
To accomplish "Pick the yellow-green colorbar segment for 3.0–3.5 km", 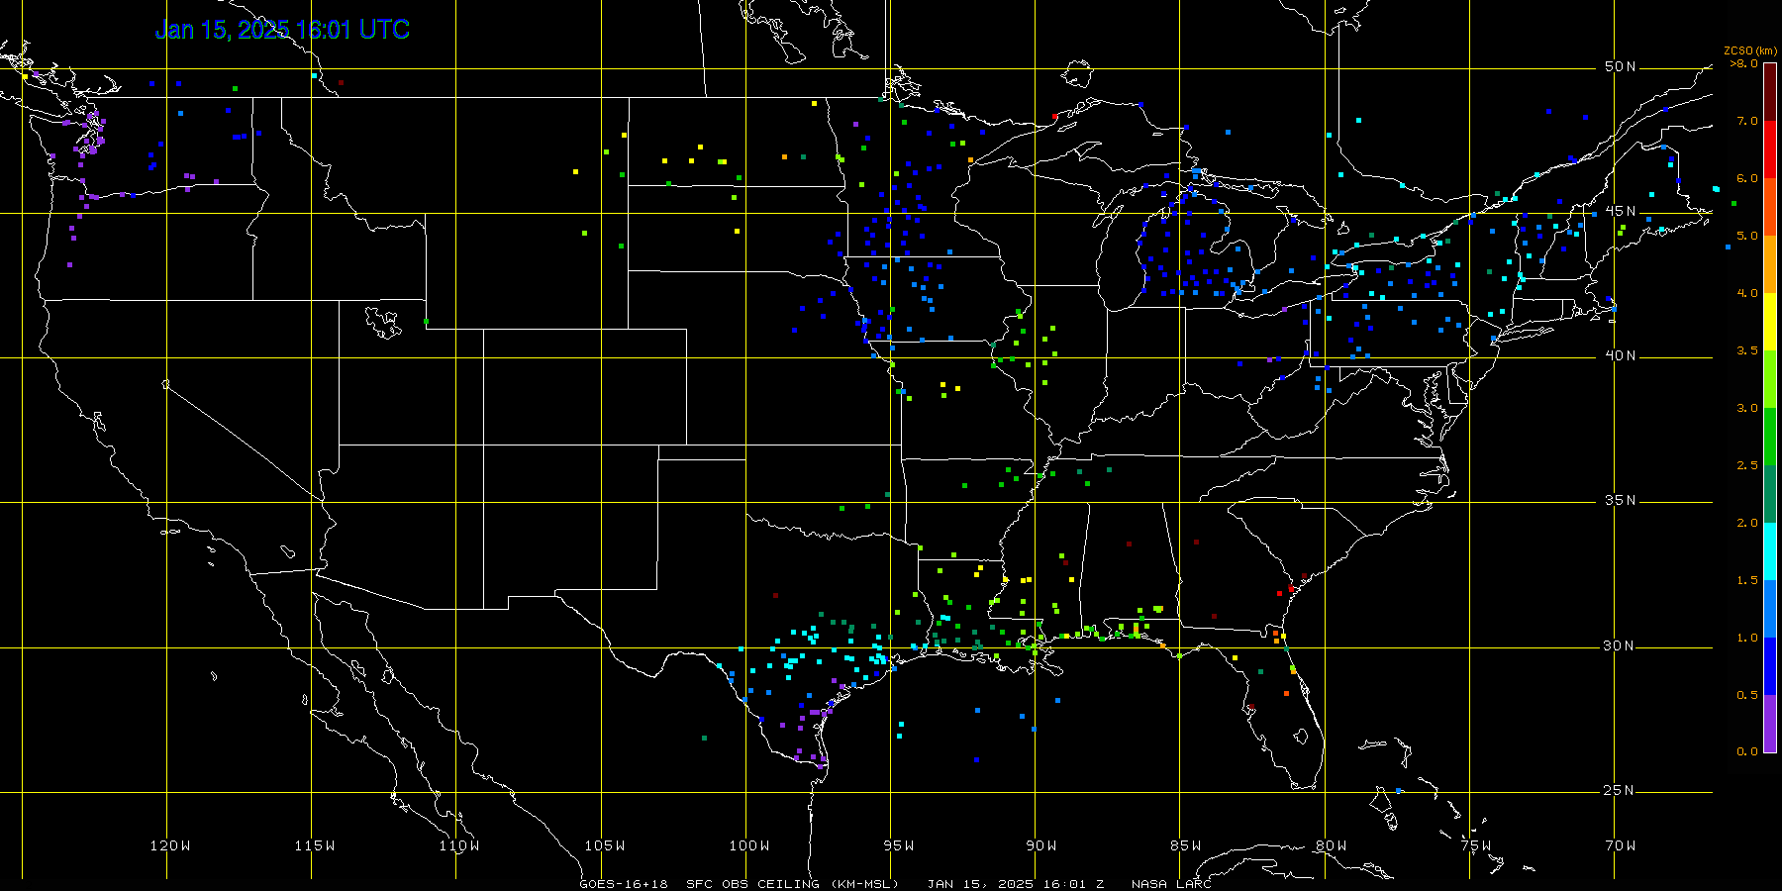I will pyautogui.click(x=1770, y=379).
